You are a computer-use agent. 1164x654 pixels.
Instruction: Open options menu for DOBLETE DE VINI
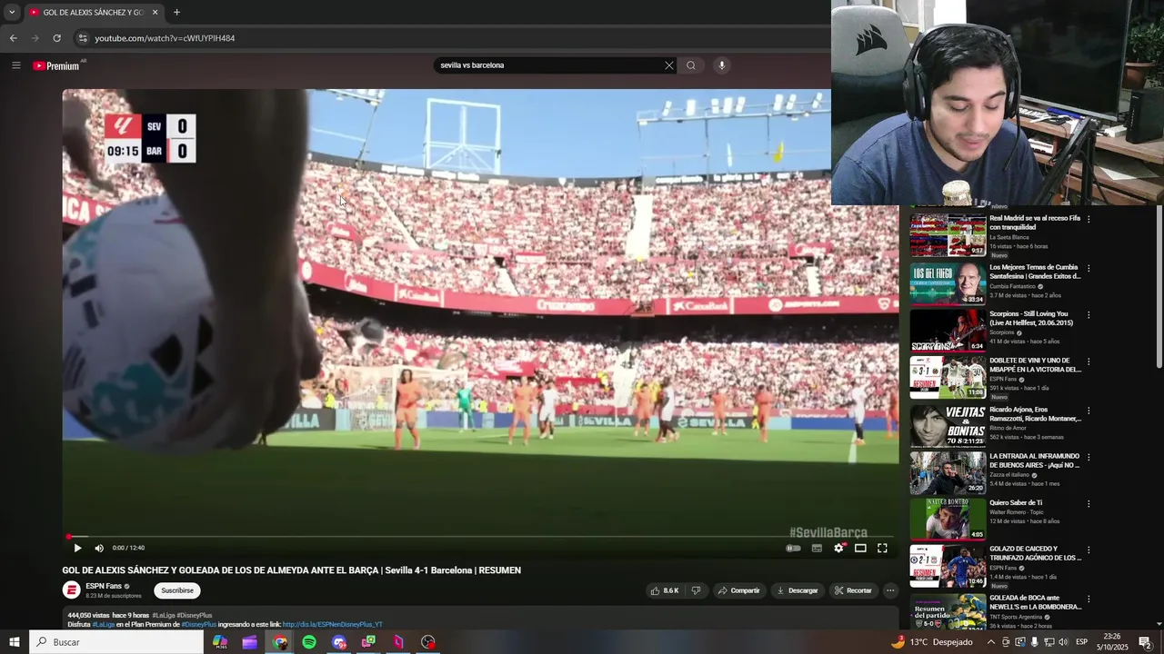(x=1089, y=362)
